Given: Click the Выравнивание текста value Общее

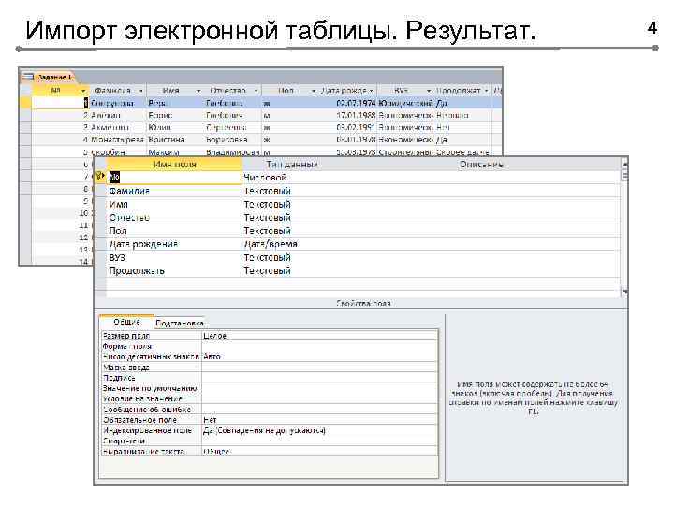Looking at the screenshot, I should coord(320,452).
